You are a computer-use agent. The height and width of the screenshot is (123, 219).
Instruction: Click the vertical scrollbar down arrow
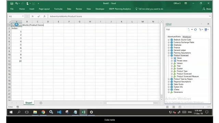pos(162,99)
